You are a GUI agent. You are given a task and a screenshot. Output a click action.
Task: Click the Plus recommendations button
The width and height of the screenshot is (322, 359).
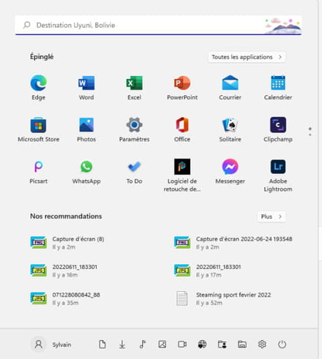coord(272,216)
